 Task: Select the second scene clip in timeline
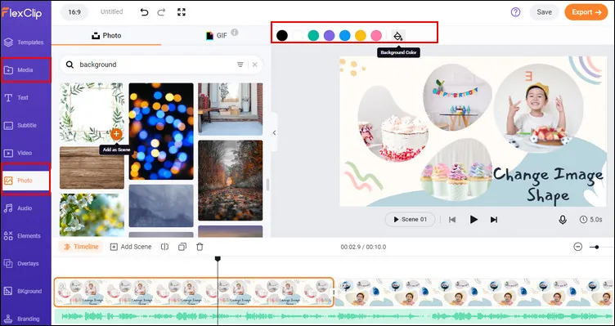[474, 293]
